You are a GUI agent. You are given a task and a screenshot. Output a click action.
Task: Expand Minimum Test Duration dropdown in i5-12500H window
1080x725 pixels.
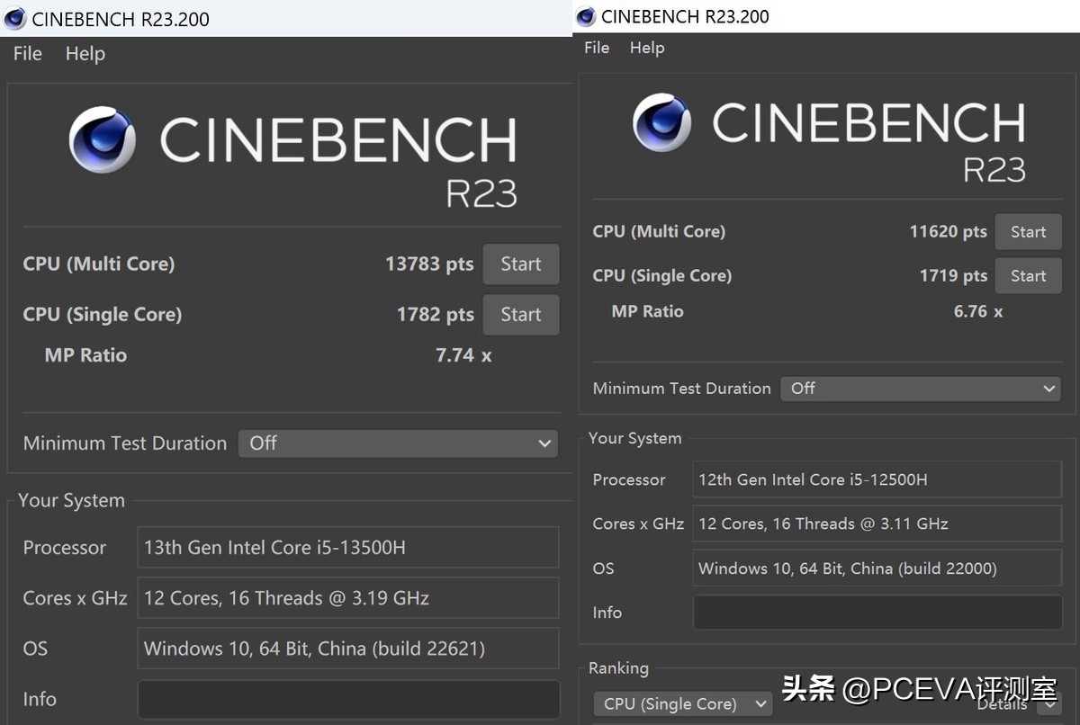point(920,389)
